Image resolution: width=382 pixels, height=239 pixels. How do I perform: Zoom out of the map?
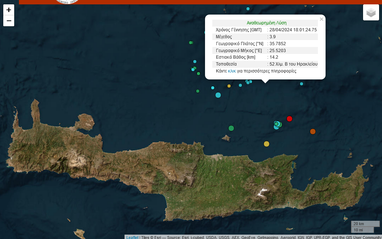click(9, 21)
